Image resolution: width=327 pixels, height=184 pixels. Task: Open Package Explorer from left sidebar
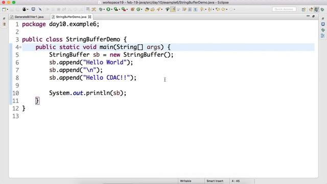click(x=4, y=24)
